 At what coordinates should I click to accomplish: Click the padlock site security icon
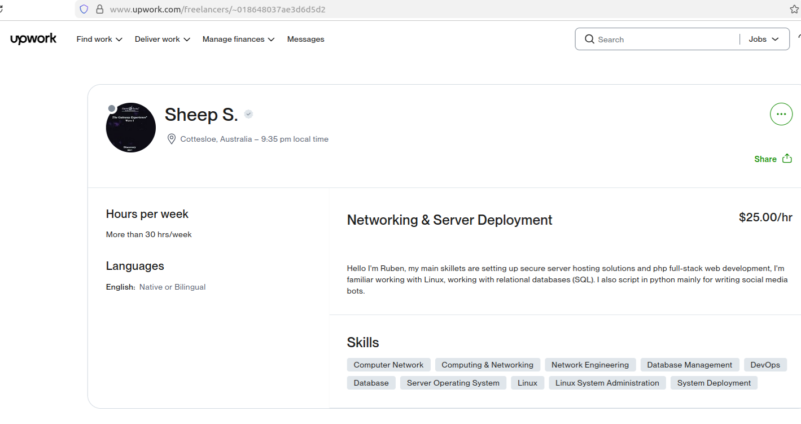(100, 9)
